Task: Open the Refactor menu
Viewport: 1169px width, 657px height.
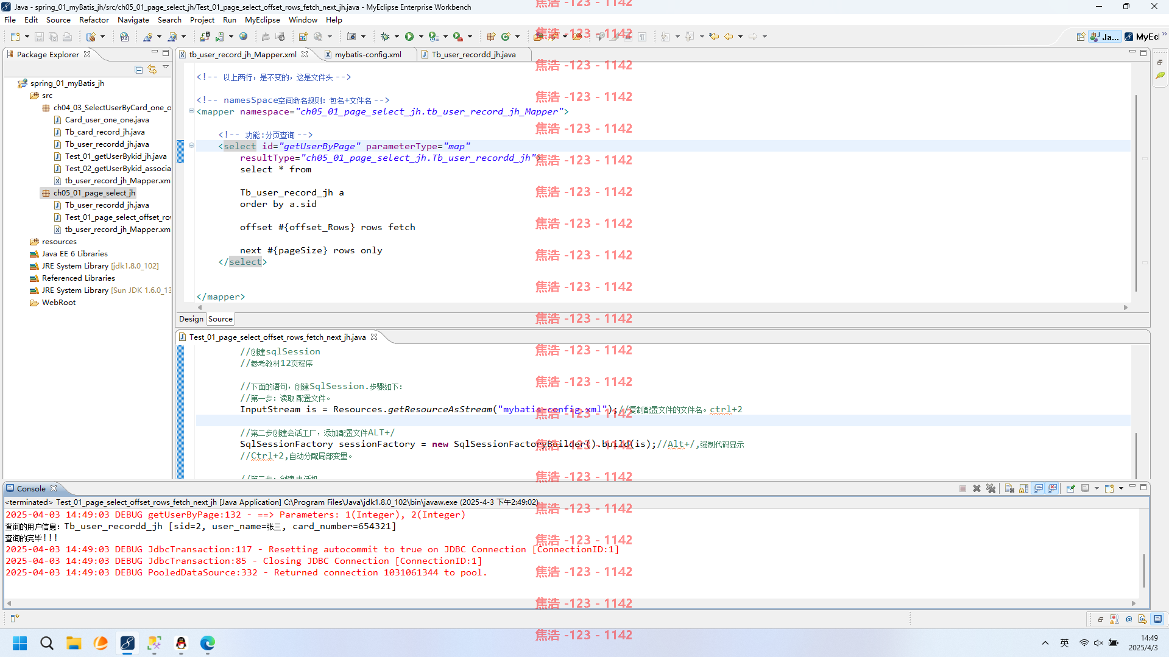Action: 94,19
